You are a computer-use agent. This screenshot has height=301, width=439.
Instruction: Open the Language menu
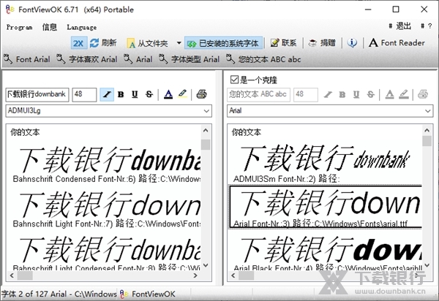82,27
